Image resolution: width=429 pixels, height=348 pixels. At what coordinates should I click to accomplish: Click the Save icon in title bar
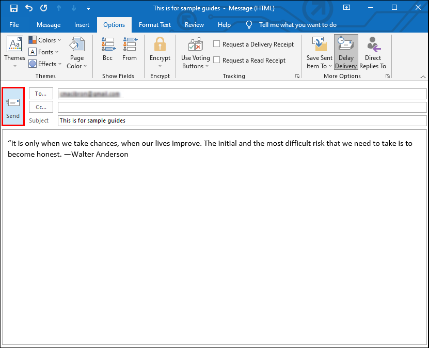pyautogui.click(x=14, y=8)
